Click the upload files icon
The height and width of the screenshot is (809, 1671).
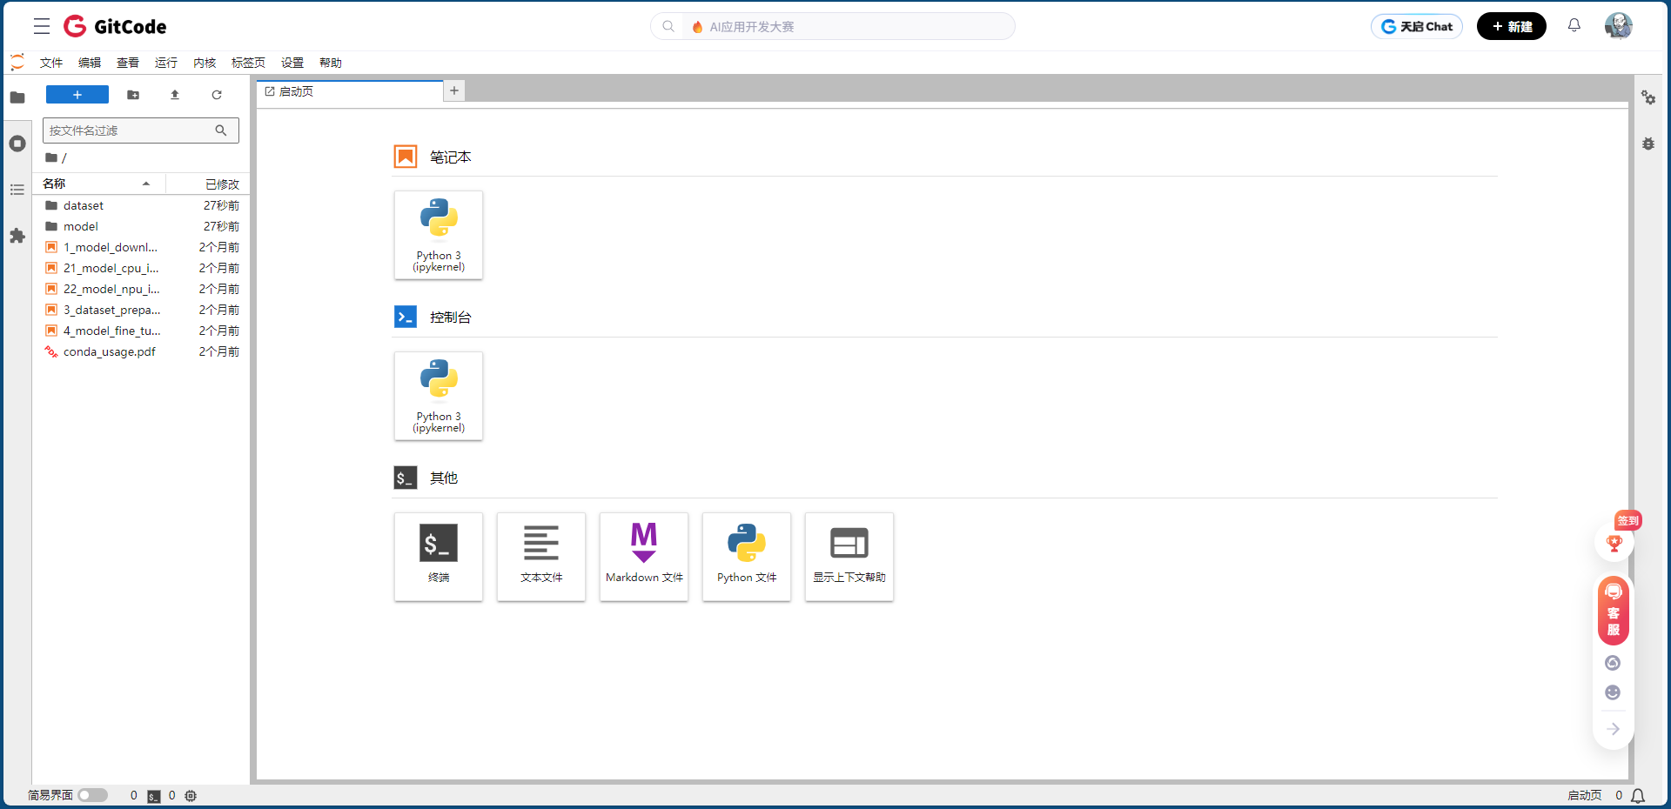click(x=175, y=95)
